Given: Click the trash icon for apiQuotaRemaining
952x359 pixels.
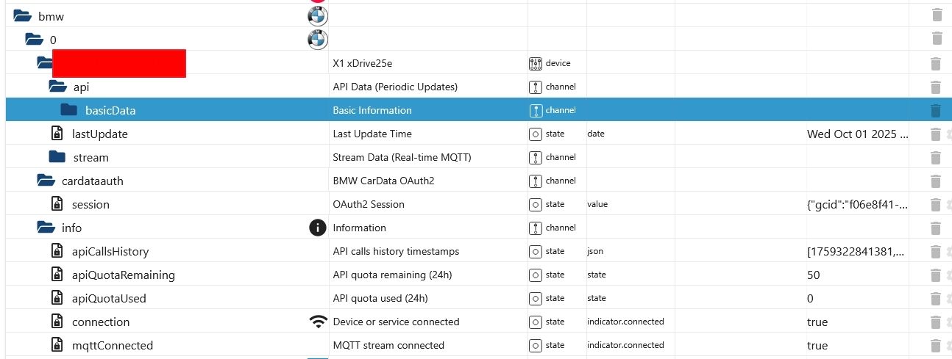Looking at the screenshot, I should (x=935, y=275).
